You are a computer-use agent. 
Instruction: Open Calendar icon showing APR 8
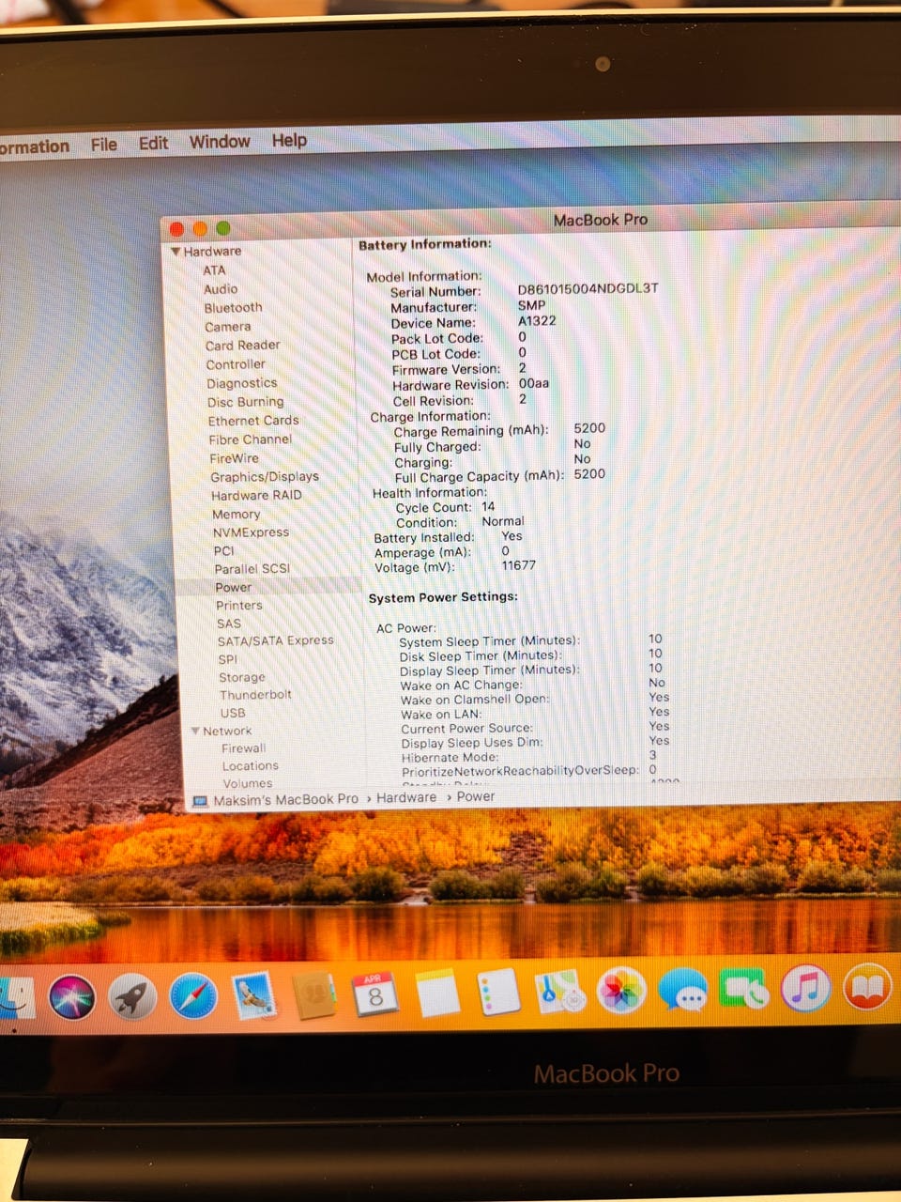click(375, 994)
